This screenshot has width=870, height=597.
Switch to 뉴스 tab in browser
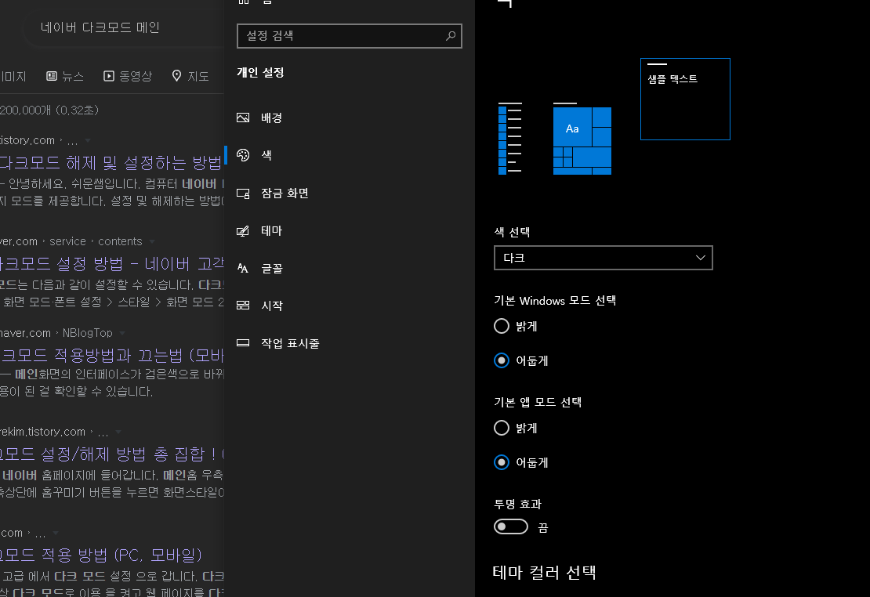(x=65, y=76)
